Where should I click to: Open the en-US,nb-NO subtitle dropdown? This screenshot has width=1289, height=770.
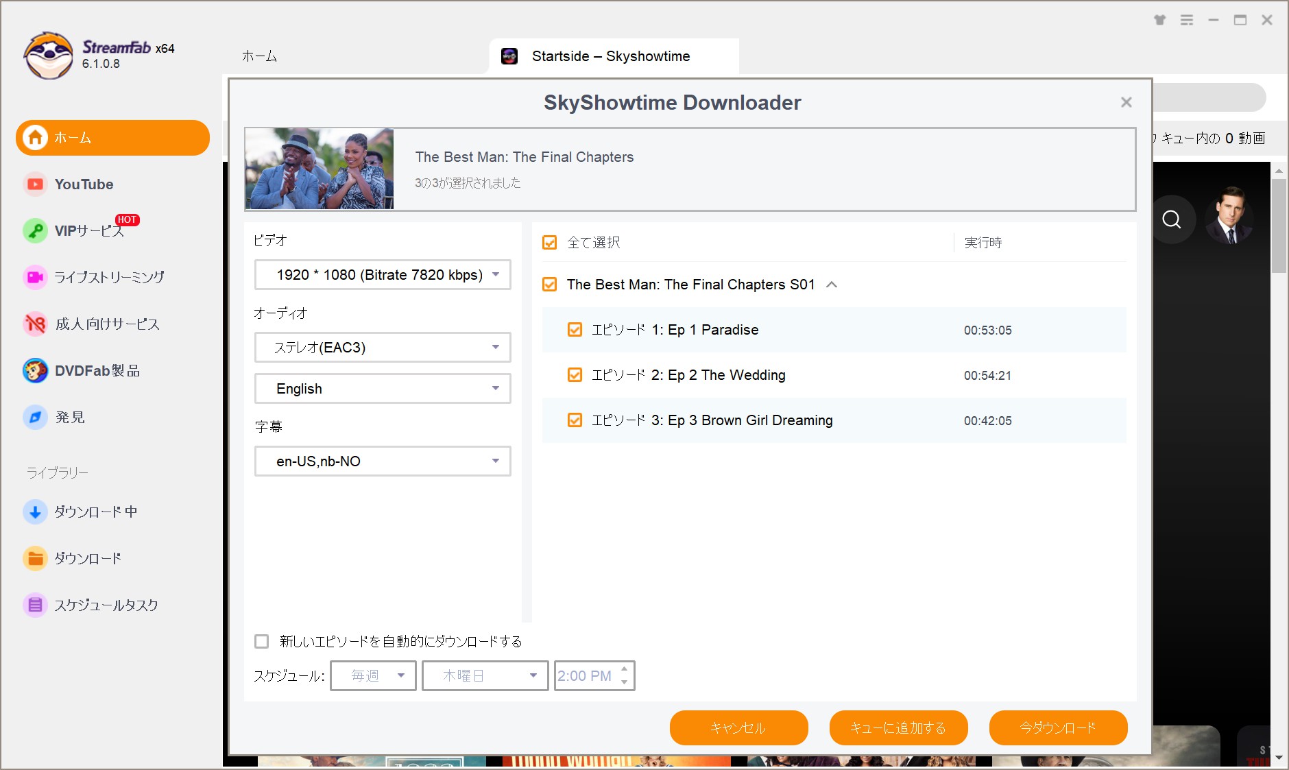(x=383, y=461)
